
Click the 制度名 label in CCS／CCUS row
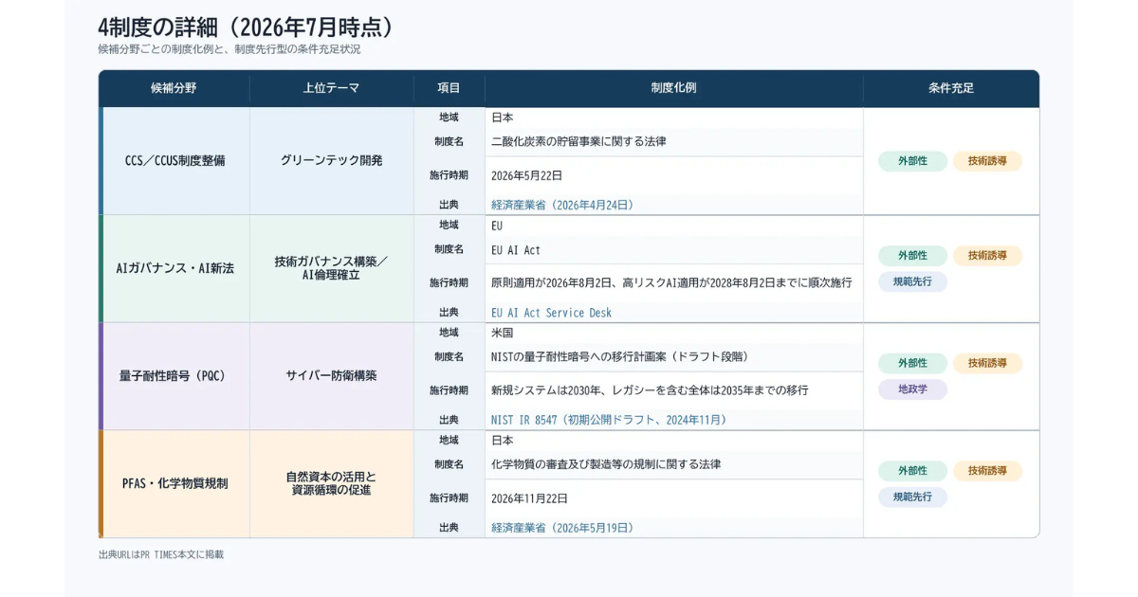click(x=449, y=141)
